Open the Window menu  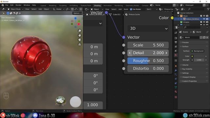(x=27, y=5)
